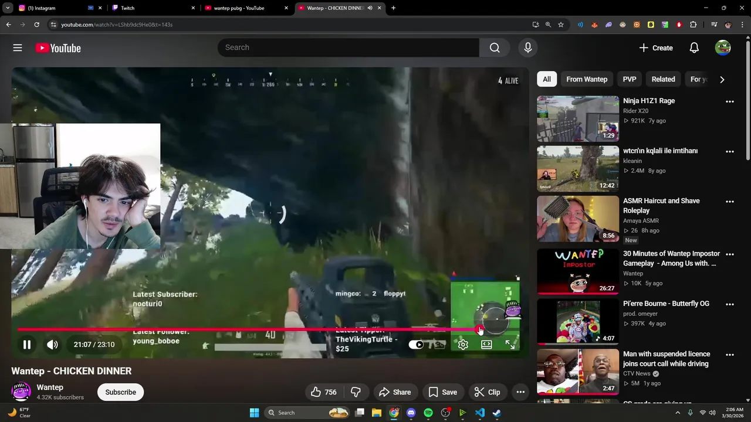Open more actions ellipsis under video

point(520,392)
